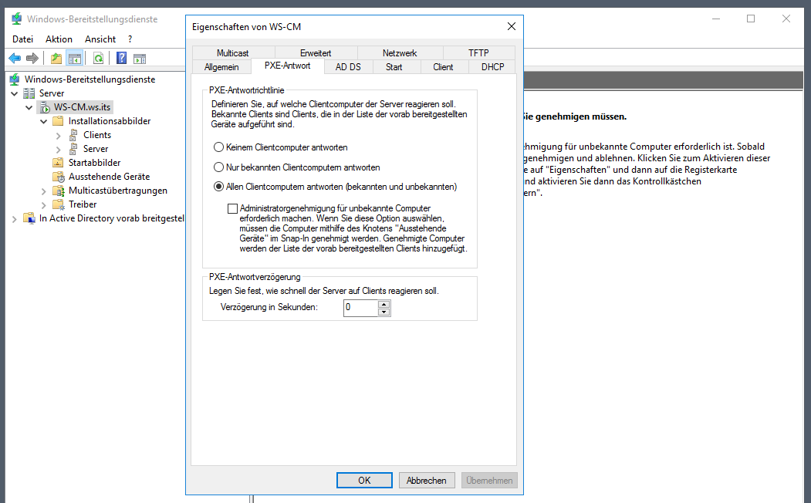Toggle the show/hide console tree icon
The height and width of the screenshot is (503, 811).
(x=75, y=59)
